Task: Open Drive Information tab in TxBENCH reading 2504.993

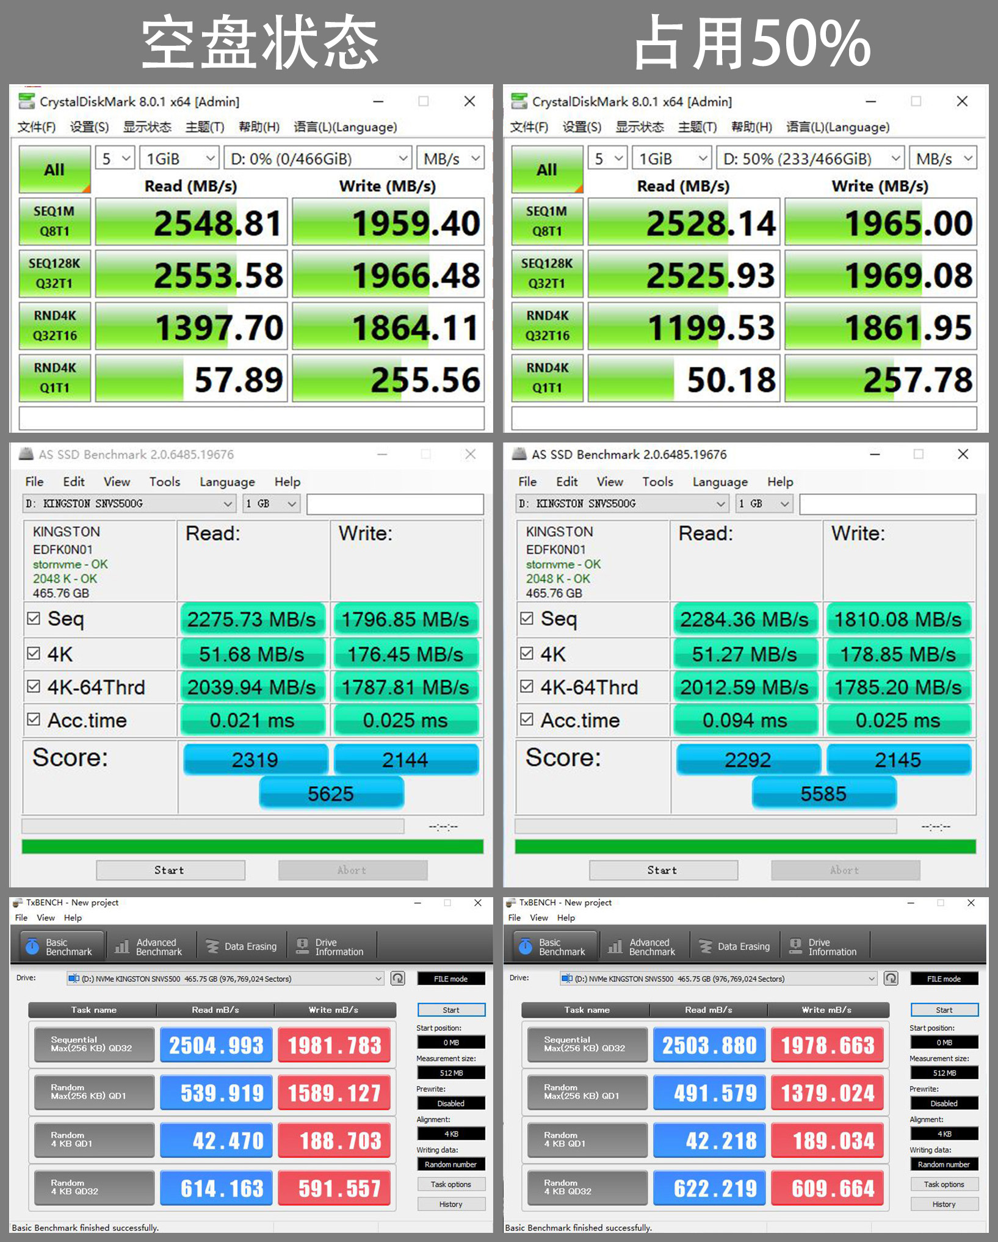Action: [x=331, y=947]
